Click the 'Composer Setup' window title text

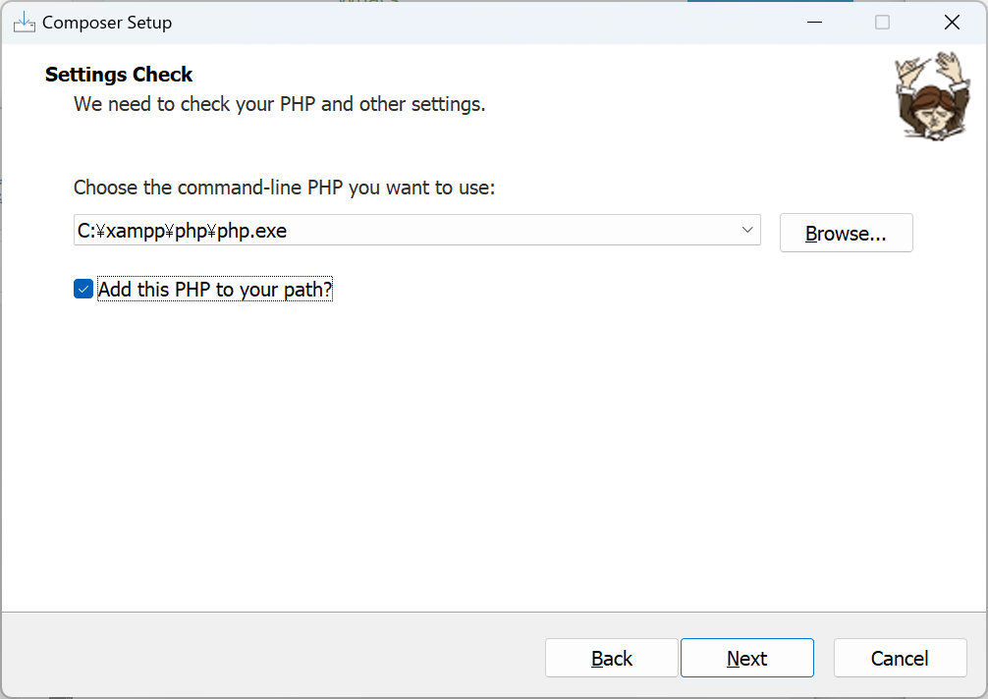[x=107, y=23]
